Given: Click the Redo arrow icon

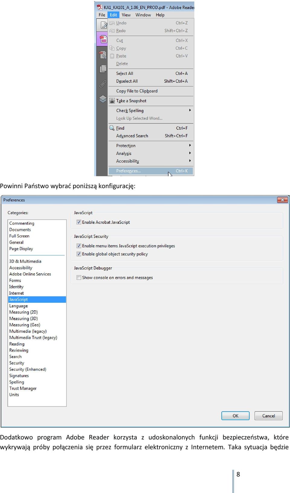Looking at the screenshot, I should pyautogui.click(x=112, y=31).
